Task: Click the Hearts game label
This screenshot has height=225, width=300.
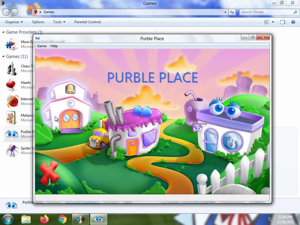Action: [x=26, y=83]
